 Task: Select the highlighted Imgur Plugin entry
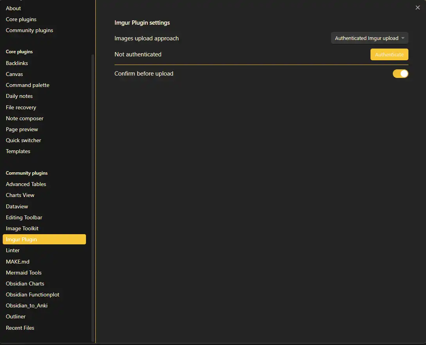tap(44, 239)
